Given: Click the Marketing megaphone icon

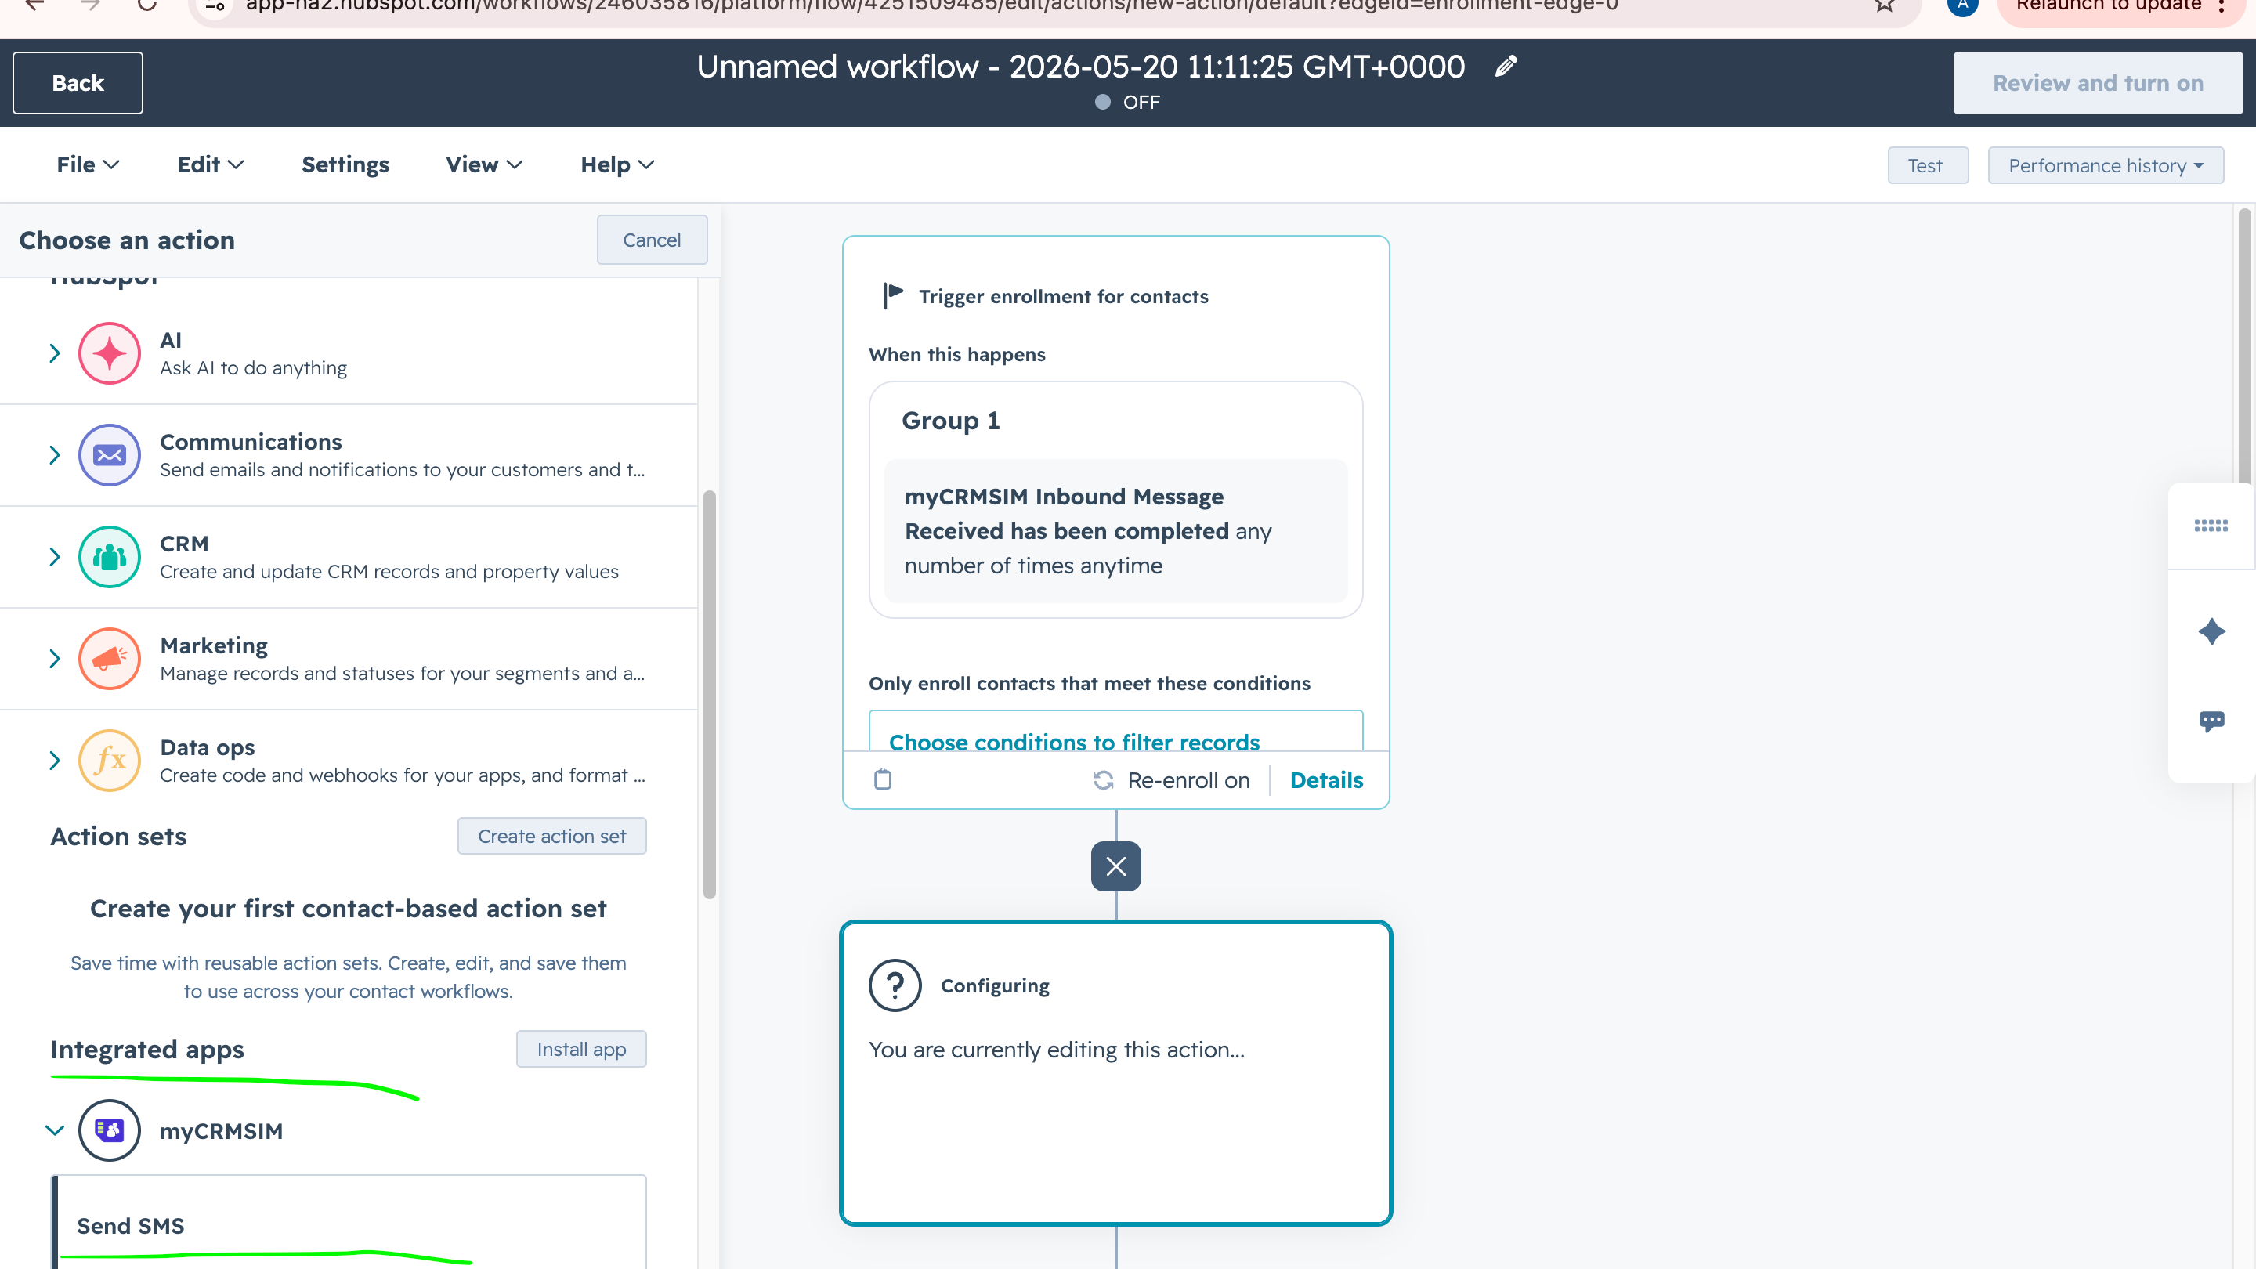Looking at the screenshot, I should pyautogui.click(x=110, y=659).
